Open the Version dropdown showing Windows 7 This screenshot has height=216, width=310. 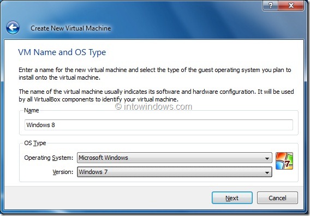(175, 172)
